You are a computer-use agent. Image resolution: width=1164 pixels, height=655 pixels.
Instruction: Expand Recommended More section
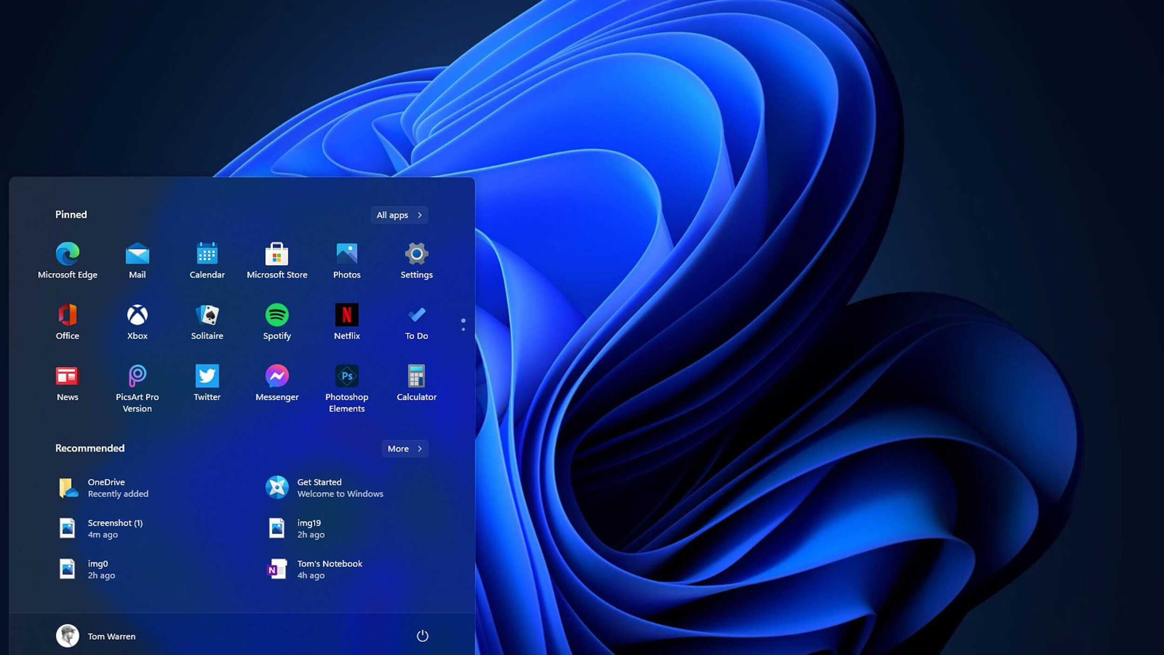[x=404, y=448]
